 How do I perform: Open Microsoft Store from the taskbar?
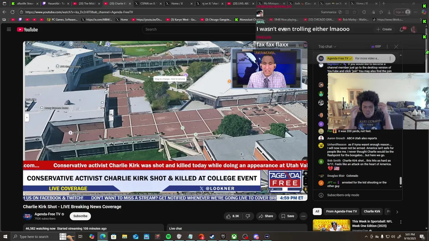click(114, 237)
